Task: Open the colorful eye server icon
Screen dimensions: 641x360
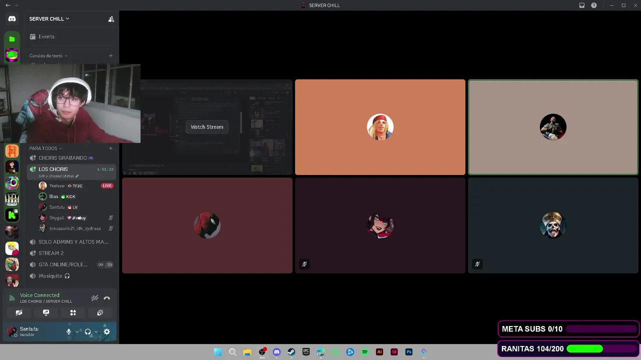Action: (x=12, y=183)
